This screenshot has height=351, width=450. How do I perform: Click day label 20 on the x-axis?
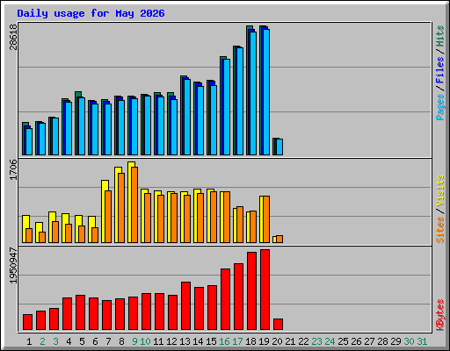277,341
